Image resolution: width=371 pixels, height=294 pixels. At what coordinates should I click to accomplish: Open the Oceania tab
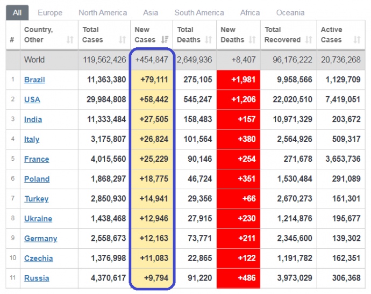tap(290, 12)
